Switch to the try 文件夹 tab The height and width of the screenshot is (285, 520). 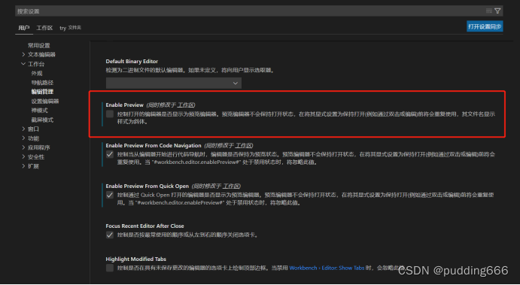70,28
